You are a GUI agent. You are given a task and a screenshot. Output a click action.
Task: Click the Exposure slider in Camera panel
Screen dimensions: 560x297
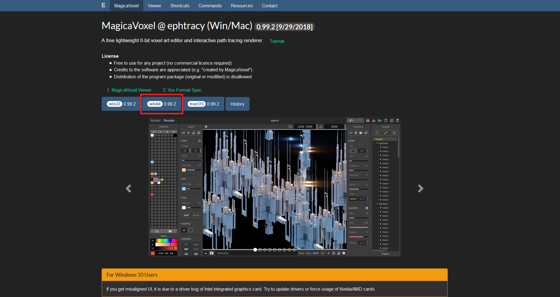coord(359,170)
